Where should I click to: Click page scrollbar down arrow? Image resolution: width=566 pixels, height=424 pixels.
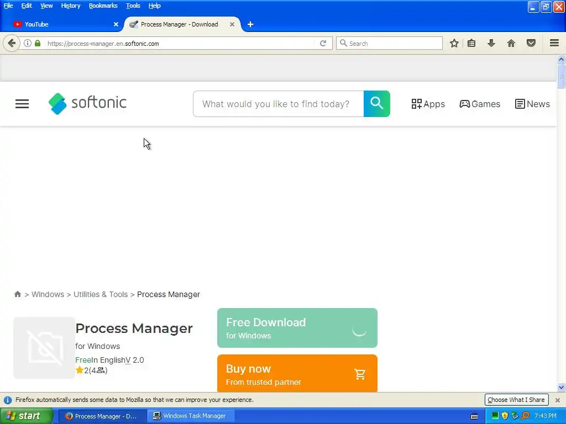click(561, 388)
